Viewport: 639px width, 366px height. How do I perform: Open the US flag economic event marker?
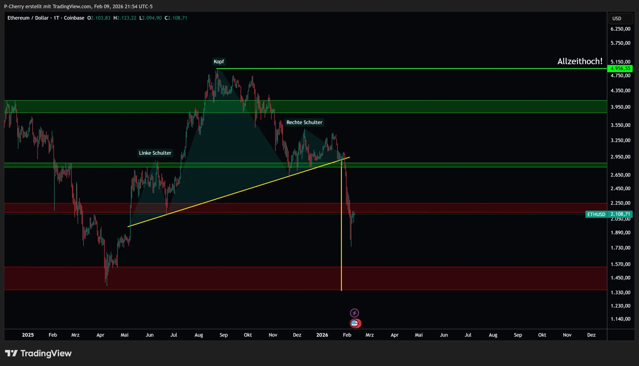point(355,323)
